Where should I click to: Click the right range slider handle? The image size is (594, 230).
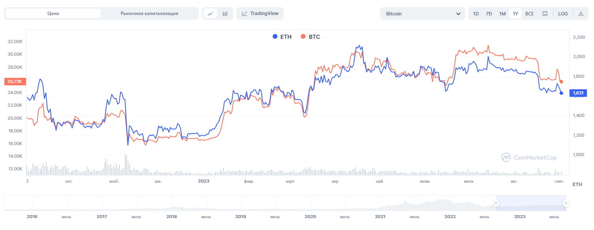point(566,203)
